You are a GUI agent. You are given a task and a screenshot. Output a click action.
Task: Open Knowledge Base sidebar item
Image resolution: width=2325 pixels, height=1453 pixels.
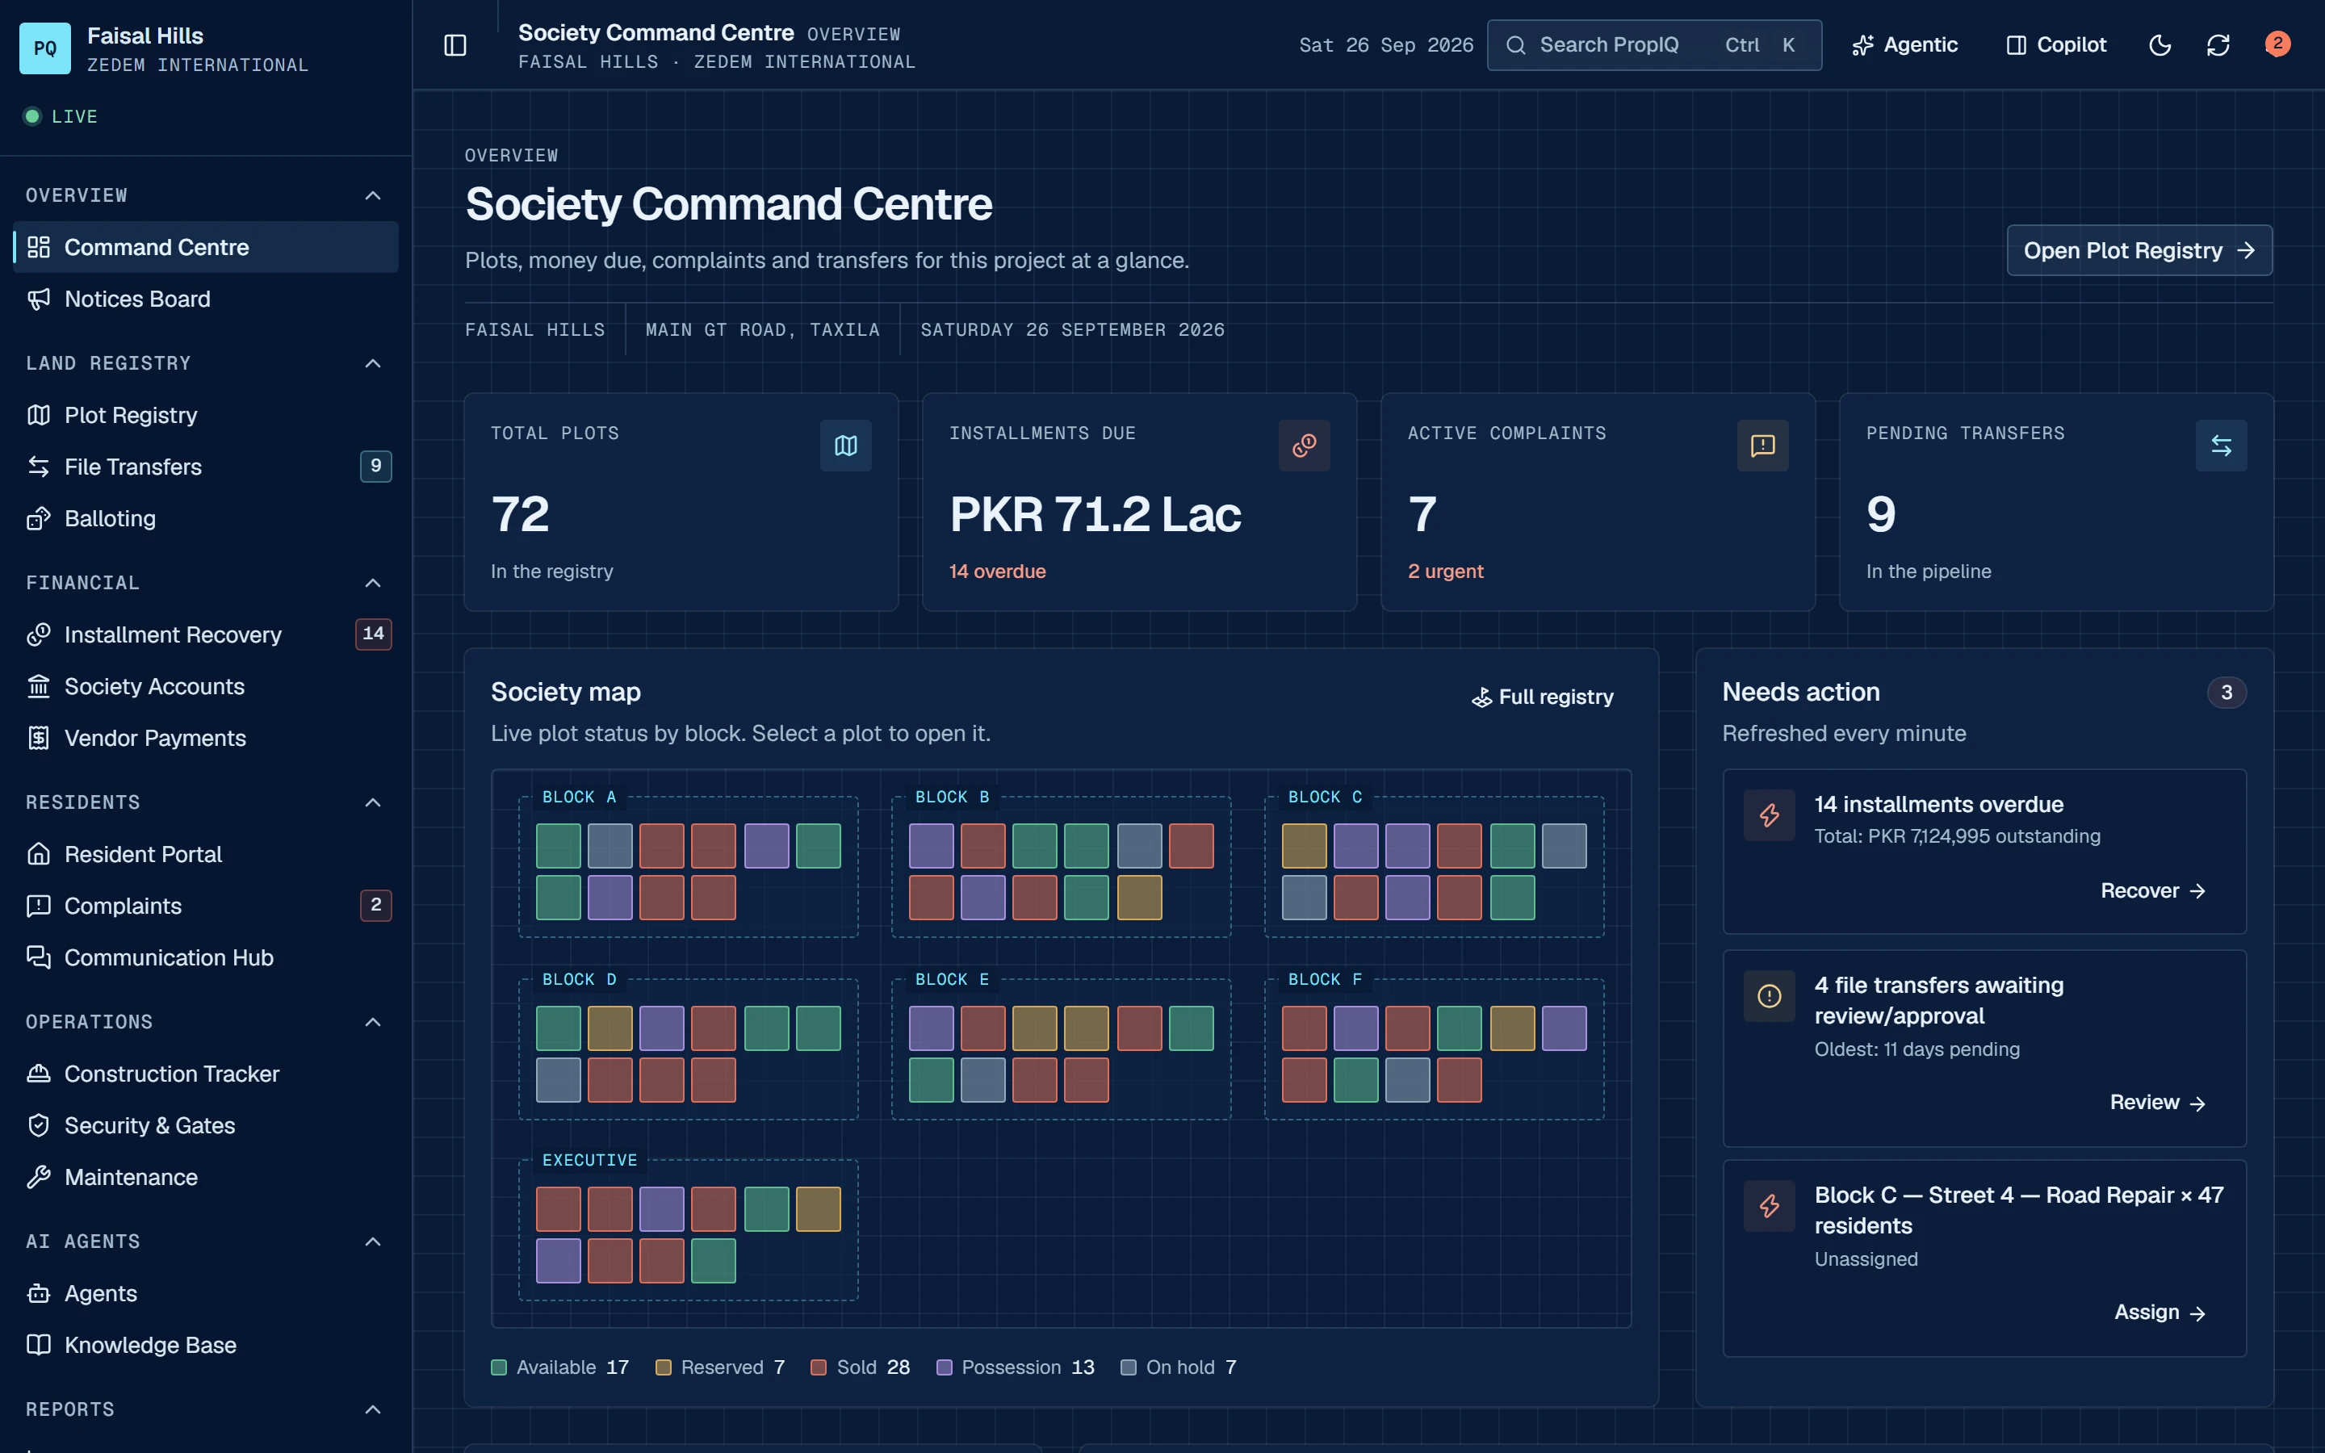(206, 1346)
